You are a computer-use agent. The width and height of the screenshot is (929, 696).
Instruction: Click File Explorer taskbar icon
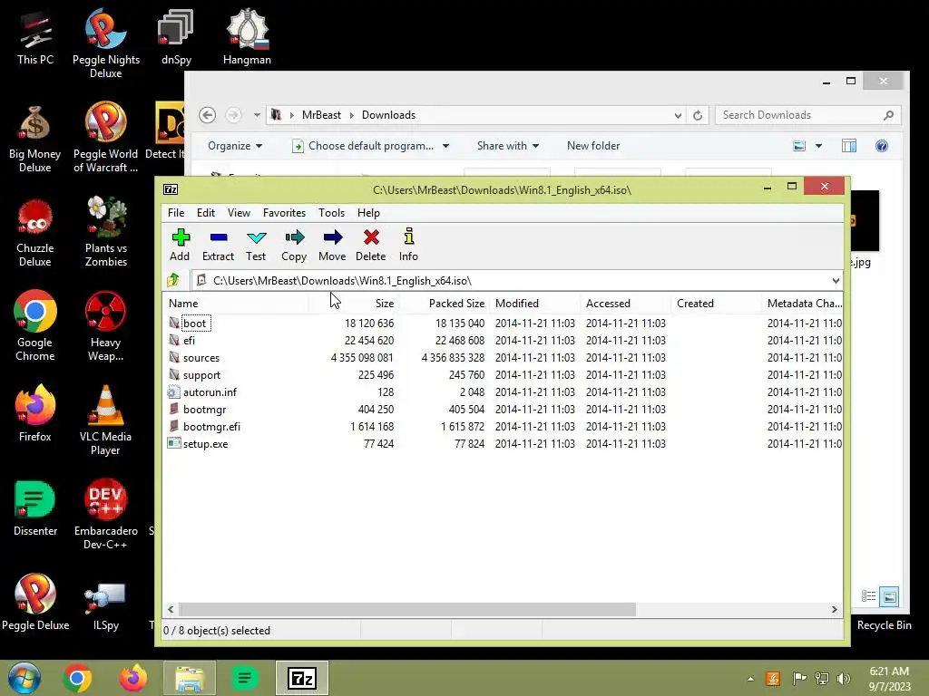pyautogui.click(x=189, y=678)
